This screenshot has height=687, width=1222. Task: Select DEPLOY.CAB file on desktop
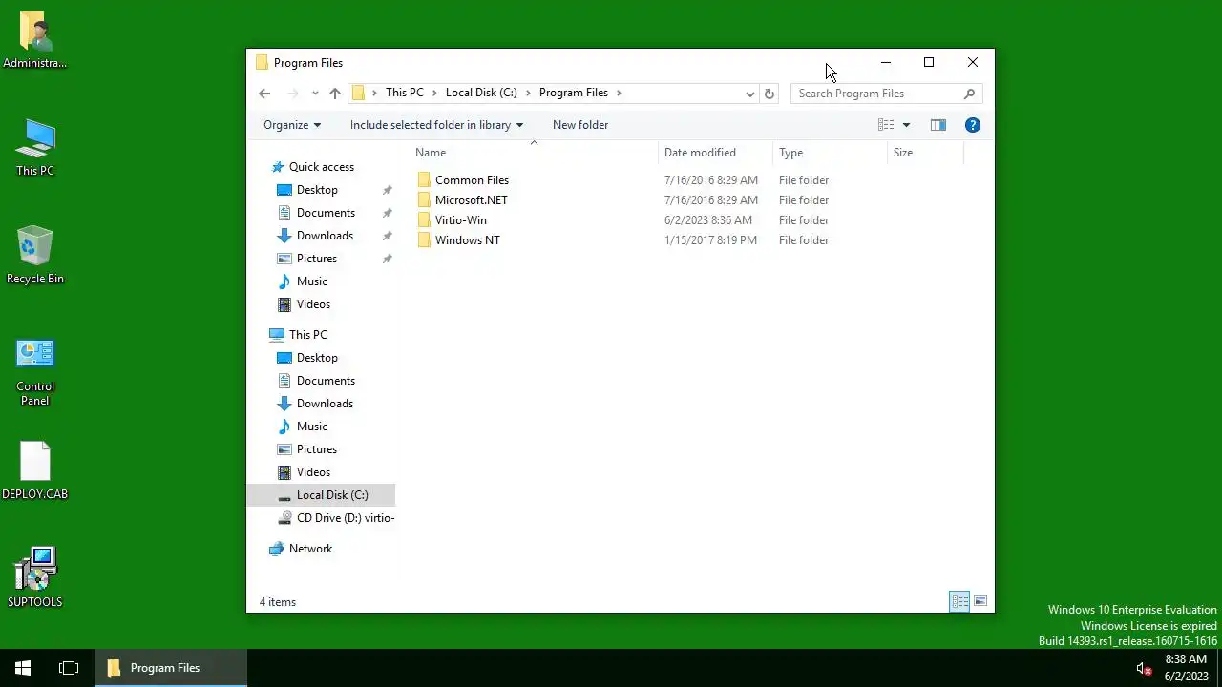35,471
